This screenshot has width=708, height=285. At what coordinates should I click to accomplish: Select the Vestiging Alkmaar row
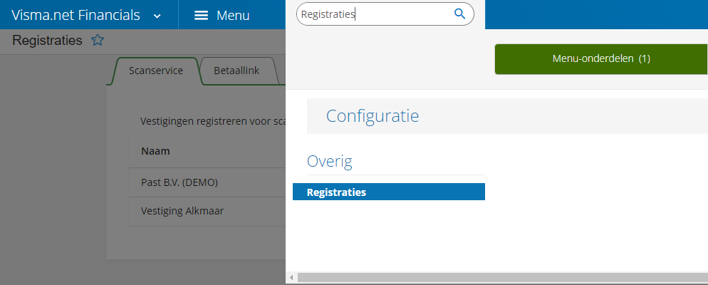click(x=207, y=211)
